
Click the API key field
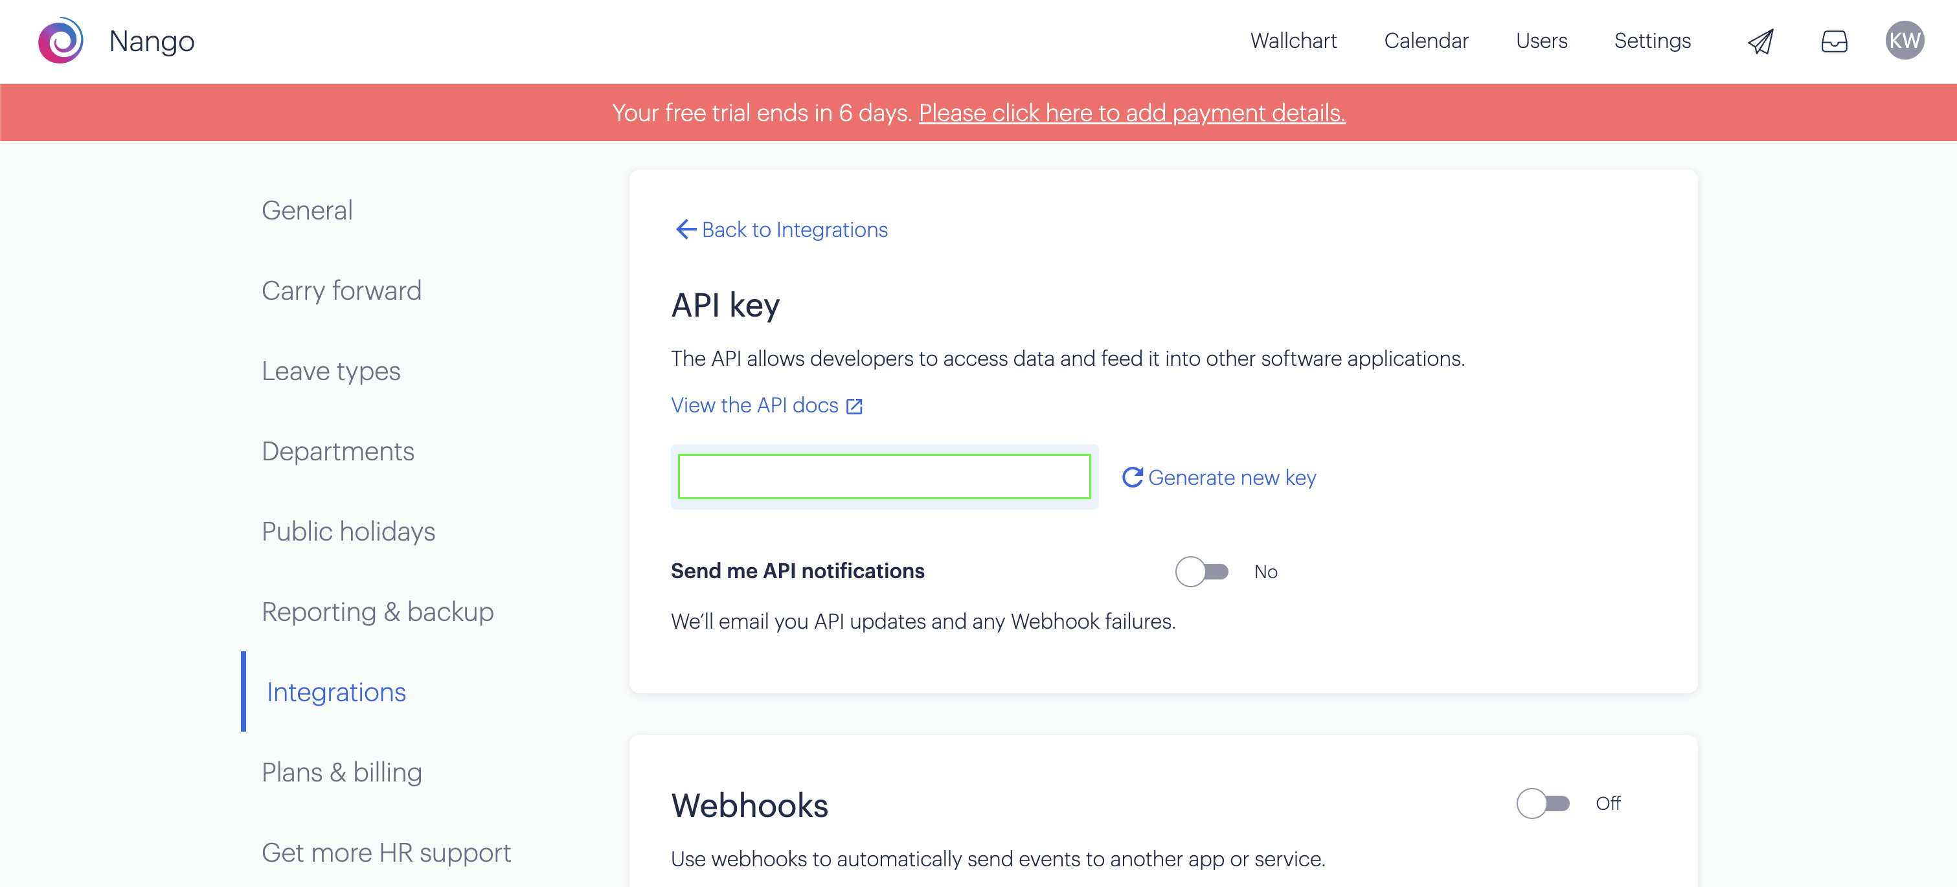[885, 477]
